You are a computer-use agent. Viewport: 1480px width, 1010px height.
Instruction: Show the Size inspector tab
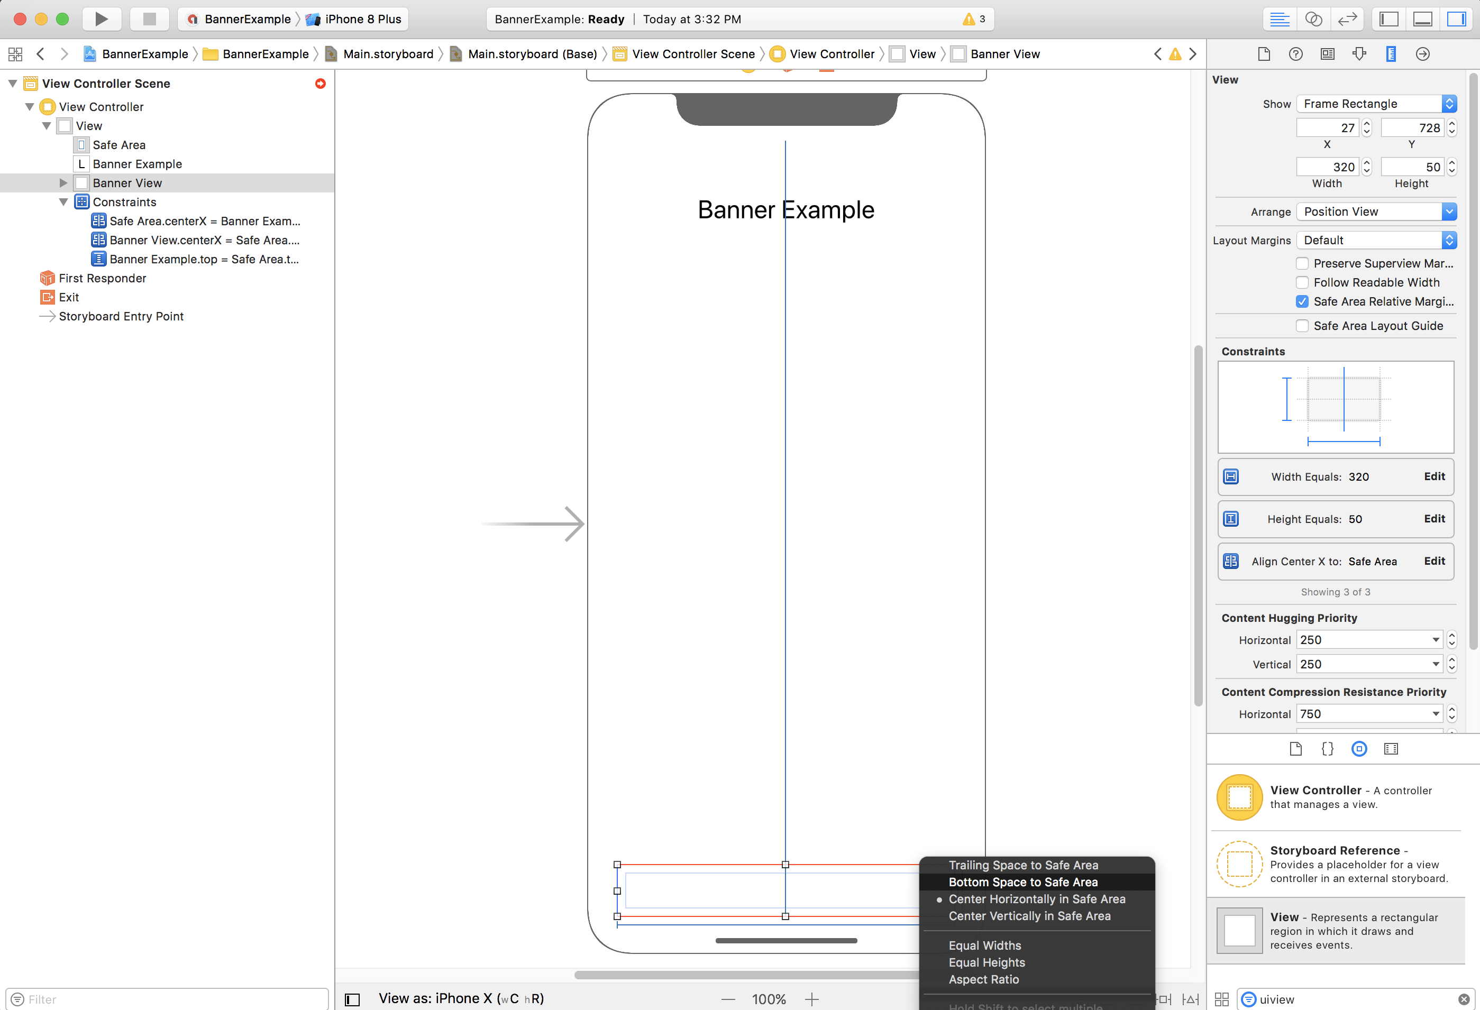pyautogui.click(x=1391, y=54)
